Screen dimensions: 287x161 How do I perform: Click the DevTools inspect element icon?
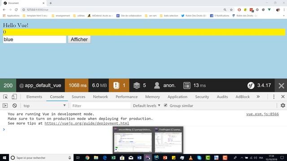(5, 97)
